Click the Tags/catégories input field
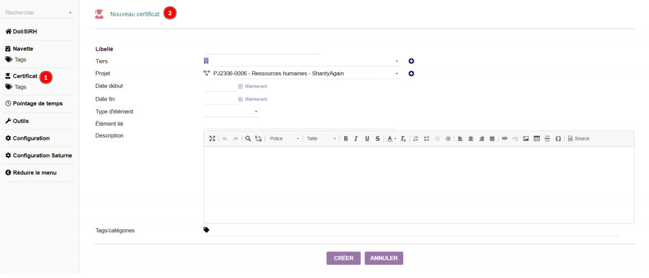Viewport: 649px width, 278px height. (x=415, y=231)
